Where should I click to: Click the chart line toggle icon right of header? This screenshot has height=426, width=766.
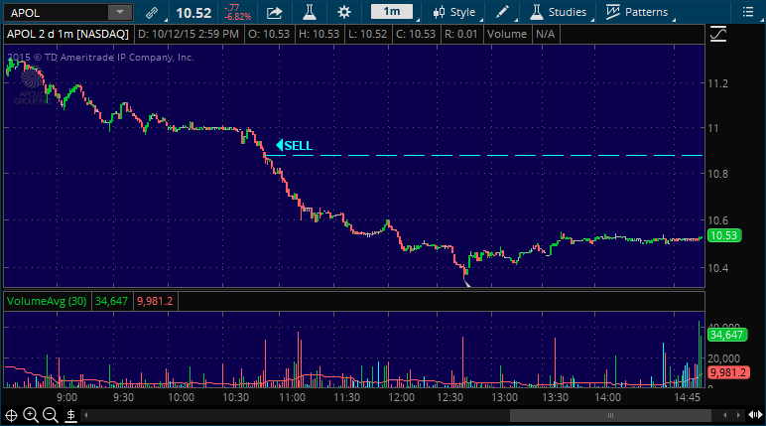(x=718, y=34)
